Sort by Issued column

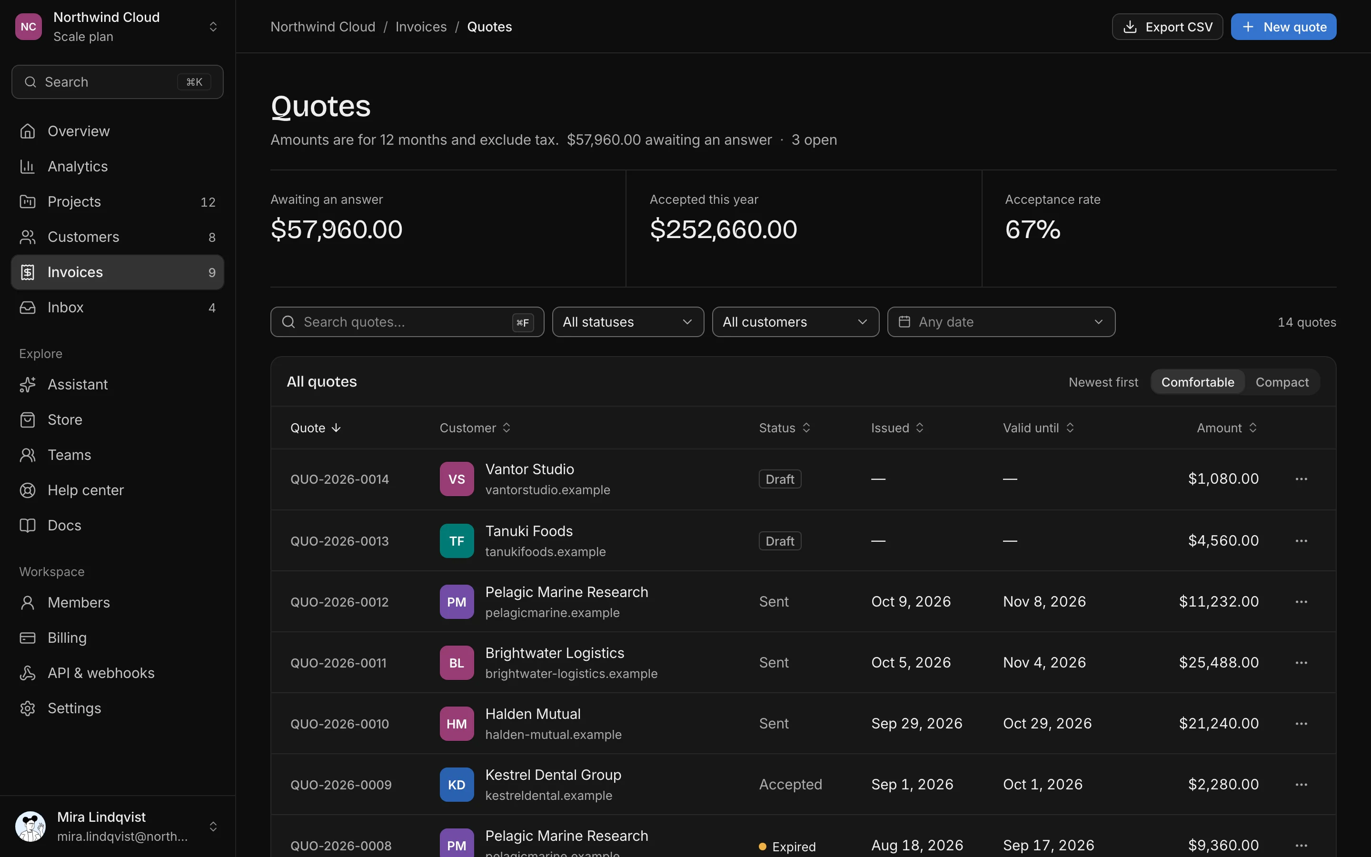897,428
